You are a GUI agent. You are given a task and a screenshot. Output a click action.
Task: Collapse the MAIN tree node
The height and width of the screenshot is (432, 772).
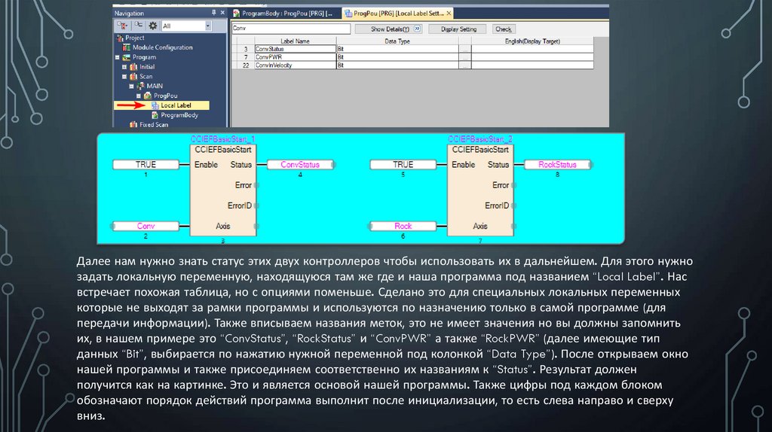[x=131, y=86]
